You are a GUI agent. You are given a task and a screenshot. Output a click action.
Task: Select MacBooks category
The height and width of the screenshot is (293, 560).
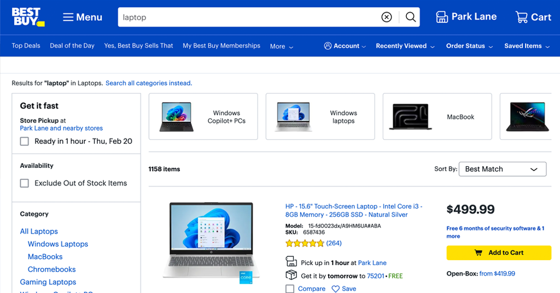tap(45, 256)
